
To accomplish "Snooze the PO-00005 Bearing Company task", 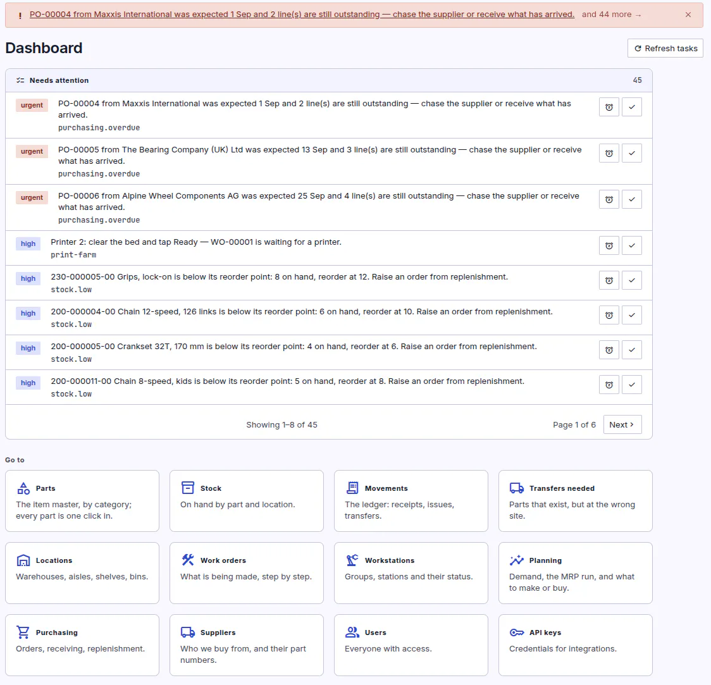I will coord(609,153).
